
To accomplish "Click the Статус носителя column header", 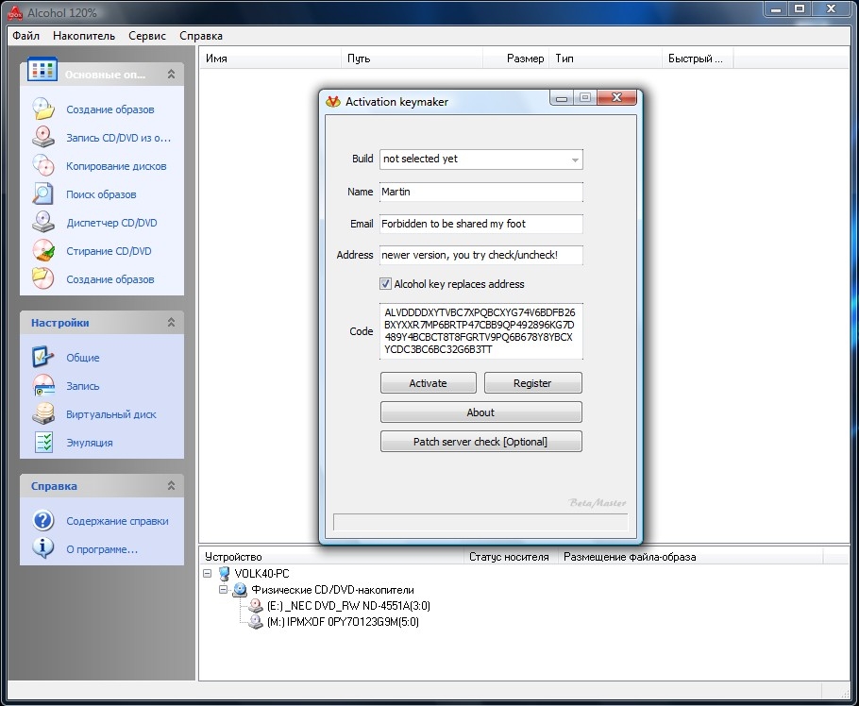I will click(511, 557).
